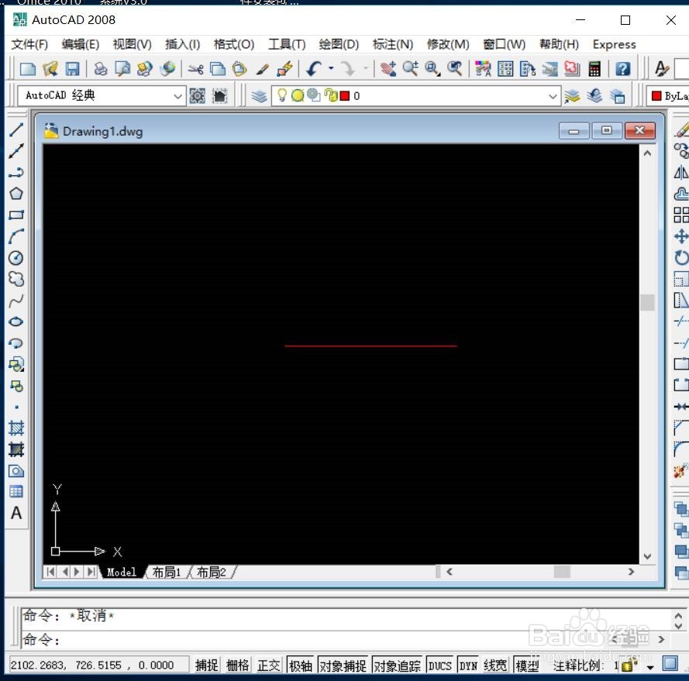Click the Pan realtime hand icon
Image resolution: width=689 pixels, height=681 pixels.
click(388, 69)
